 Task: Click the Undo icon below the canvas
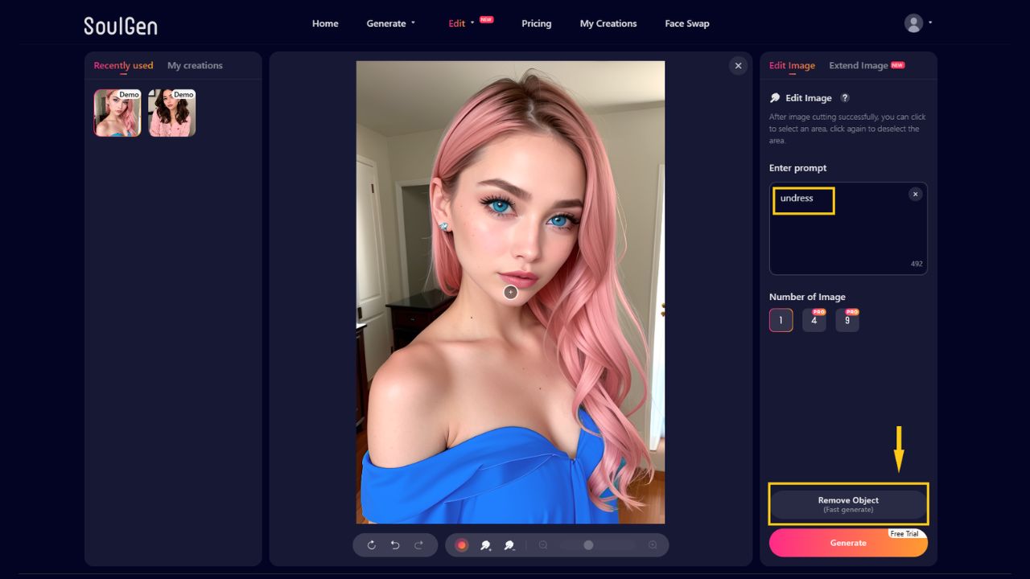click(394, 544)
